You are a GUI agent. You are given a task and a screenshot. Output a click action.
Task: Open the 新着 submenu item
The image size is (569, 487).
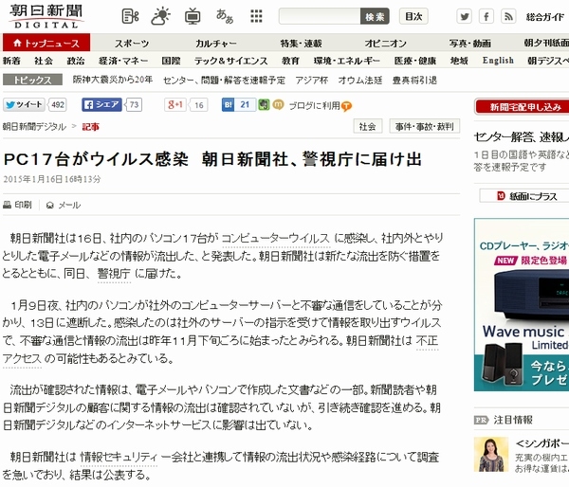11,61
